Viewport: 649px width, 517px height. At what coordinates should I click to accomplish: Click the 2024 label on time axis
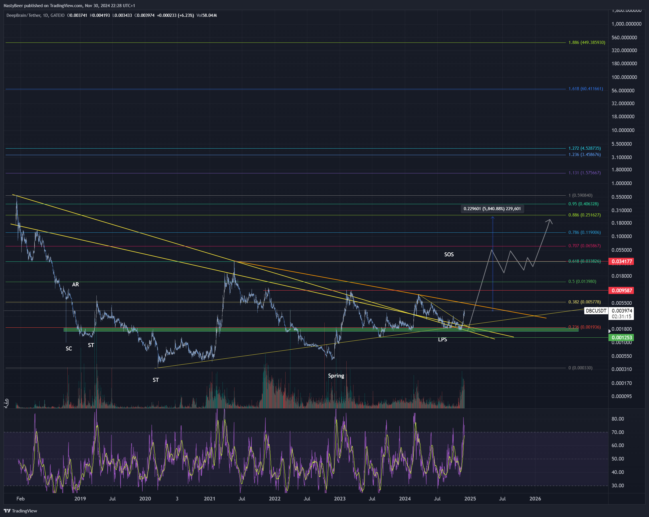(405, 499)
